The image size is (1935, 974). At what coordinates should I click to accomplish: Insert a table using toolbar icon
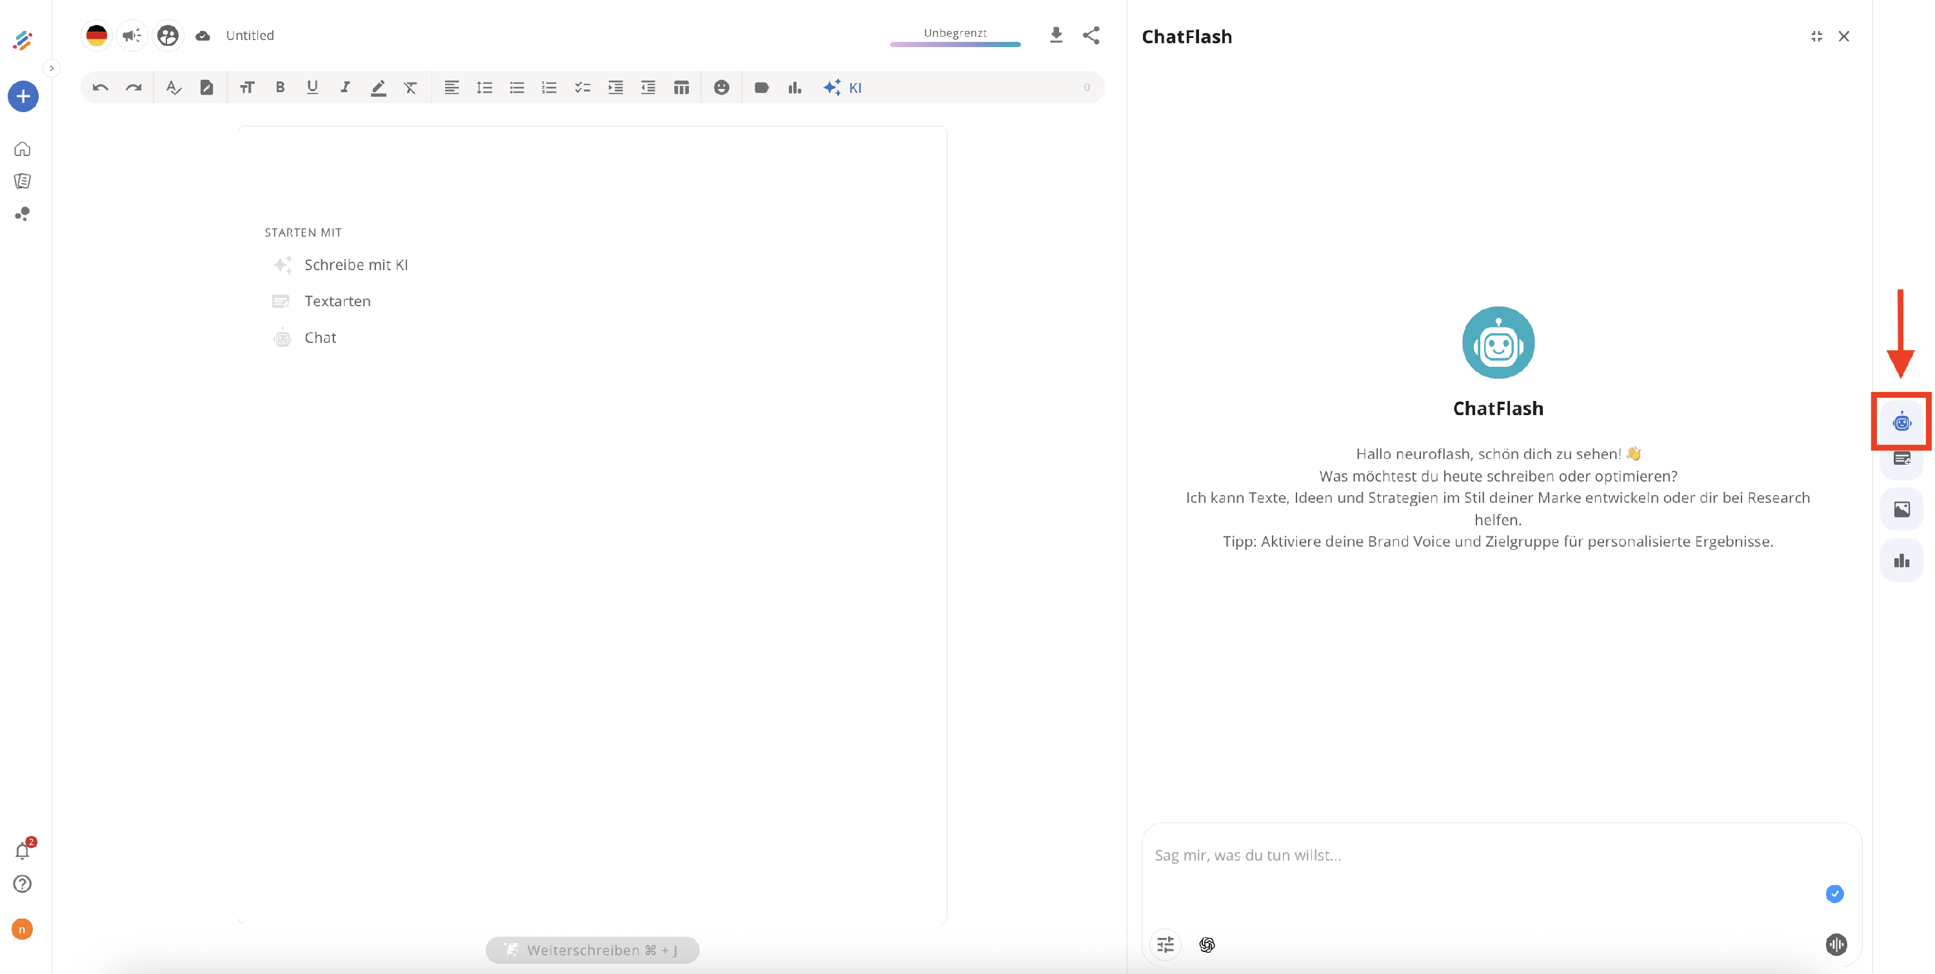(680, 87)
